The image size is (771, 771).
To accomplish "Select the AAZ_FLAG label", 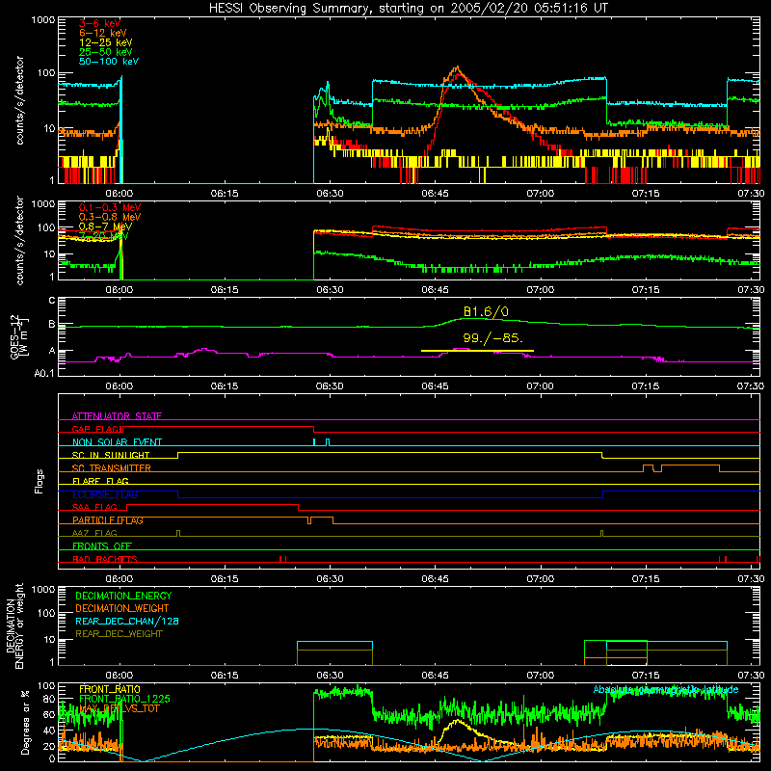I will (x=94, y=534).
